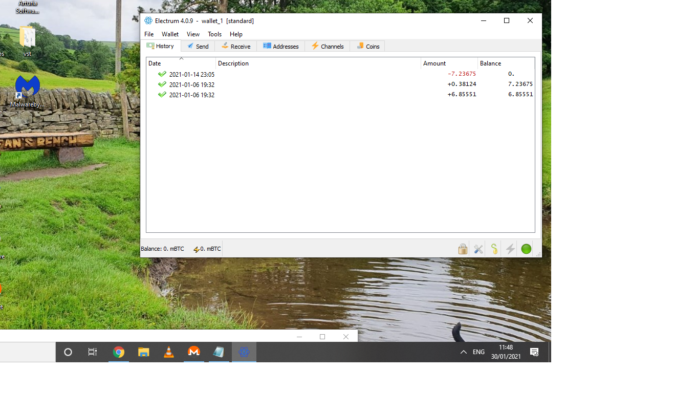Open Electrum preferences with the tools icon

pos(478,249)
